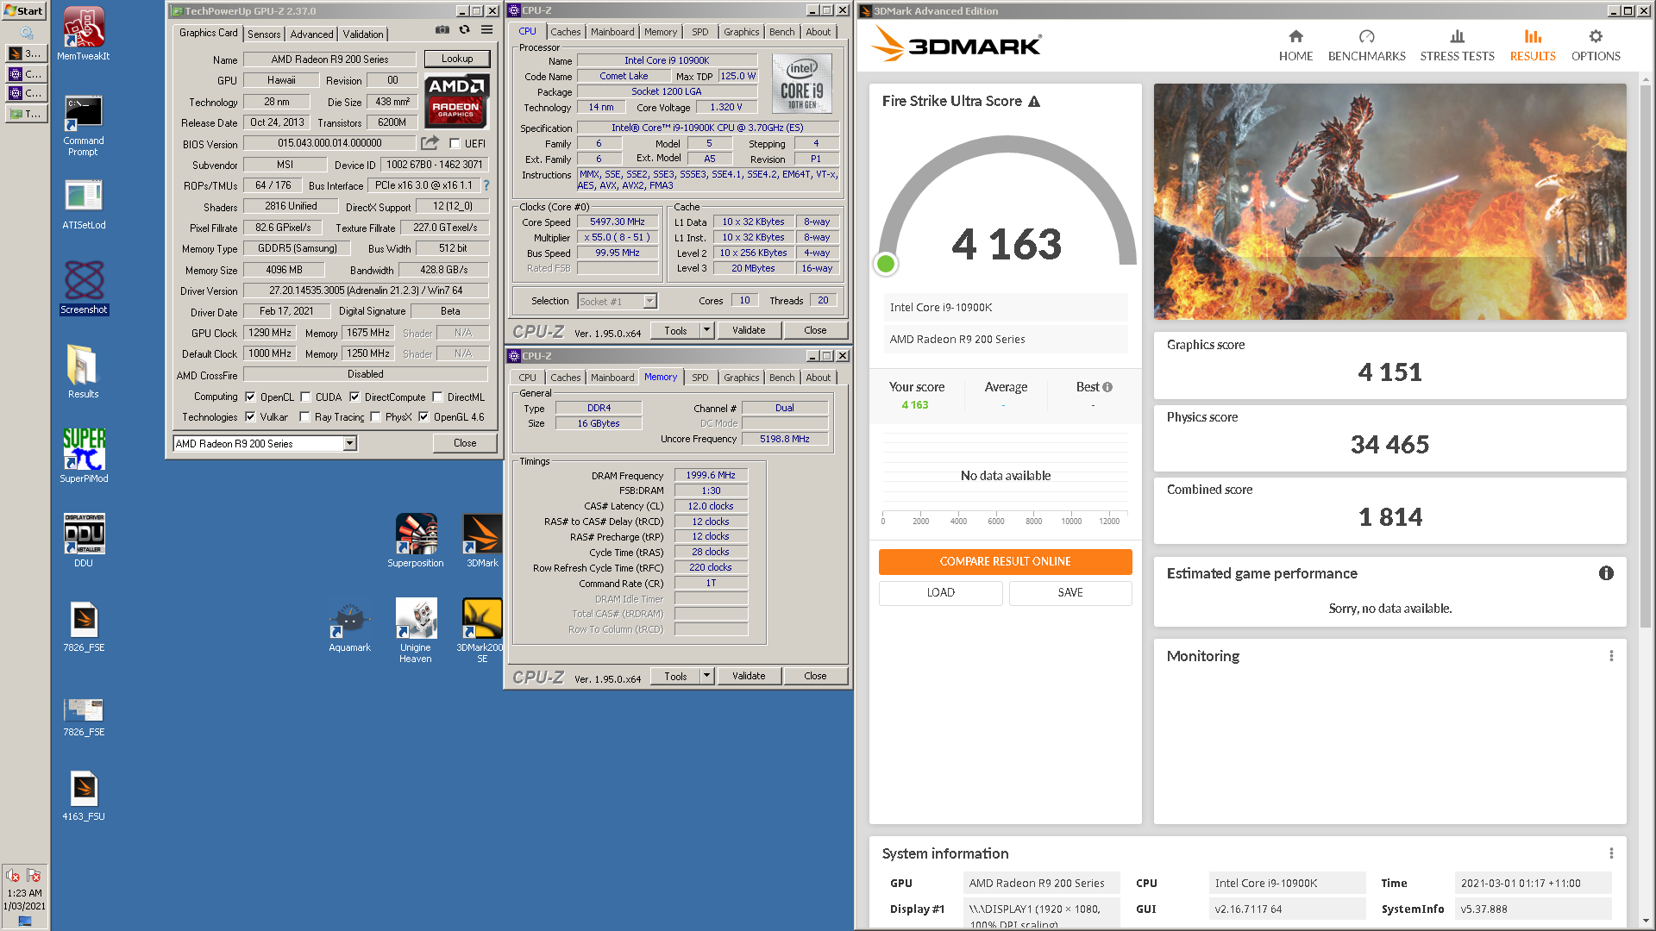Open the ATISetLod desktop icon
The image size is (1656, 931).
84,204
